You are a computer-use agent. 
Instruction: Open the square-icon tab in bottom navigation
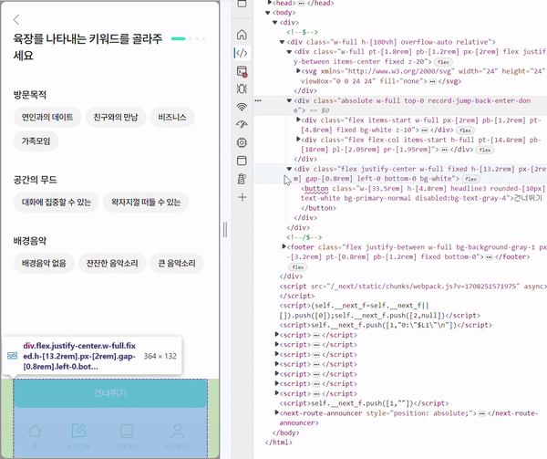click(x=127, y=435)
